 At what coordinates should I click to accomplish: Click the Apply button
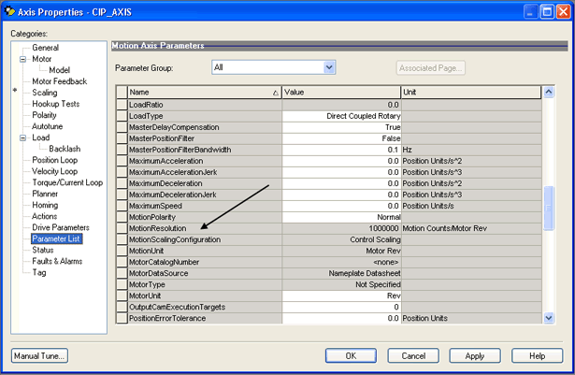click(474, 355)
